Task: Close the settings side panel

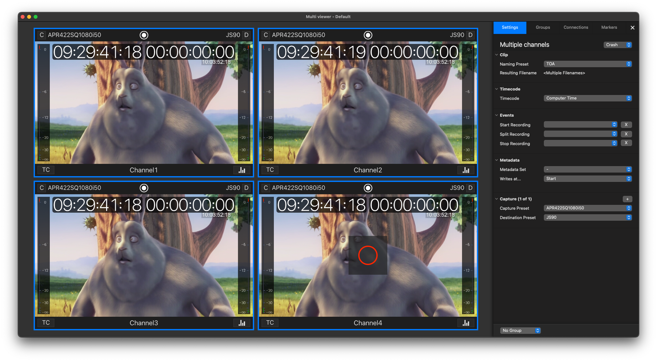Action: [632, 28]
